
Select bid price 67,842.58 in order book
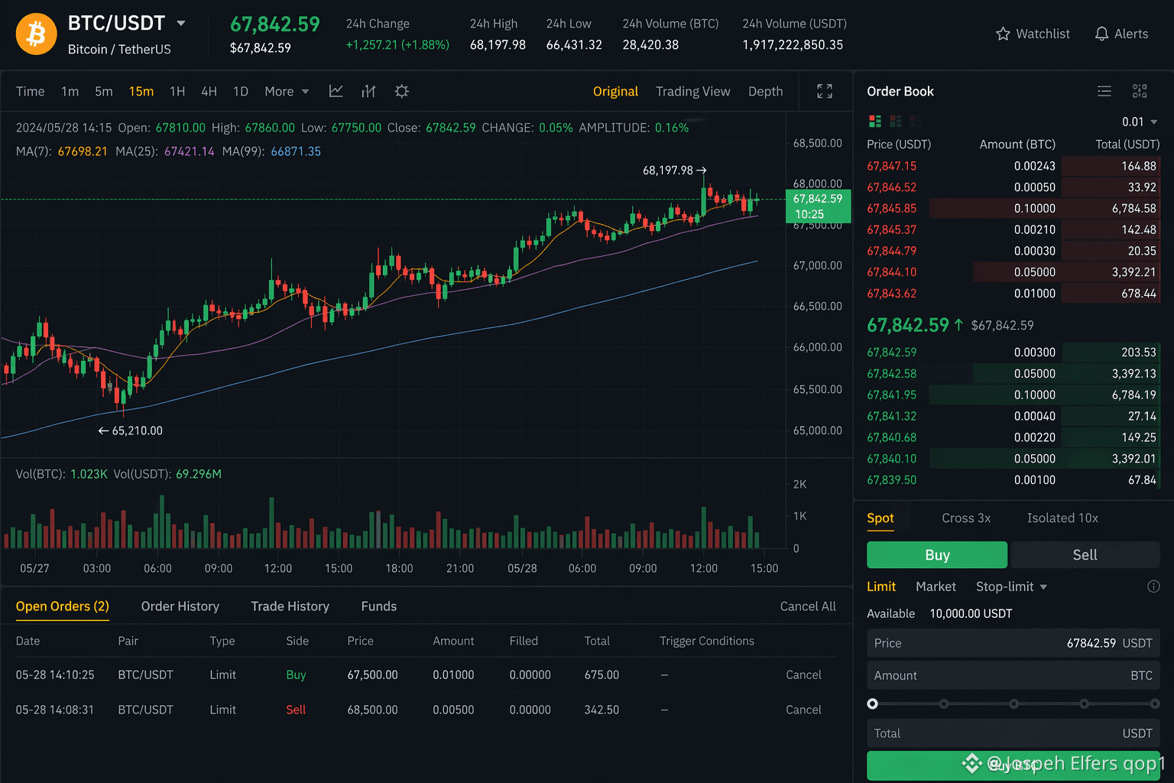891,374
